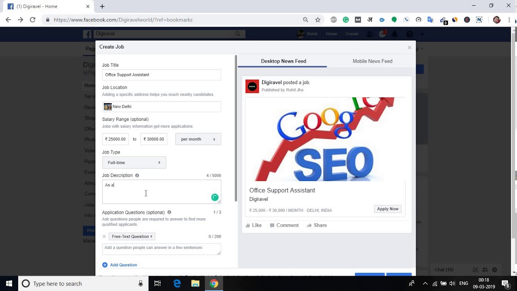Open the dark M extension icon
Screen dimensions: 517x291
358,19
